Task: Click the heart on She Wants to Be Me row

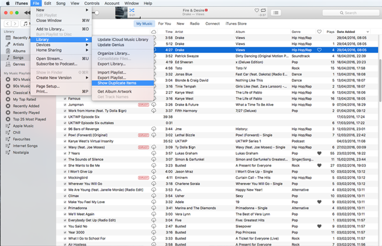Action: [319, 166]
